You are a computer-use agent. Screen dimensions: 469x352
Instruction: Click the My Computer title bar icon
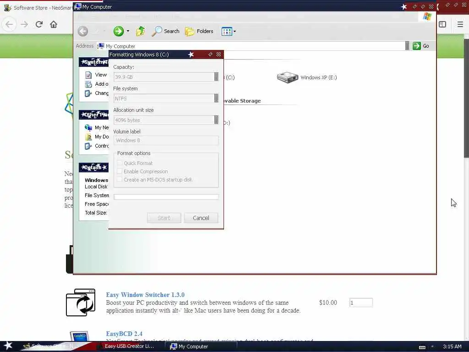coord(78,6)
